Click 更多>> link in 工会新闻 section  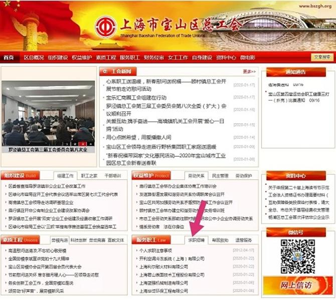[249, 72]
